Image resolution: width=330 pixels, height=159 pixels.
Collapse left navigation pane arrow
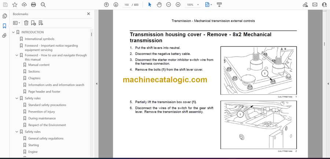(x=96, y=84)
